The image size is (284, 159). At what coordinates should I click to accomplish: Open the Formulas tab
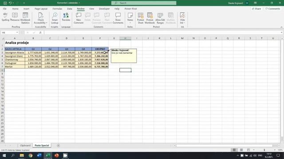point(57,9)
